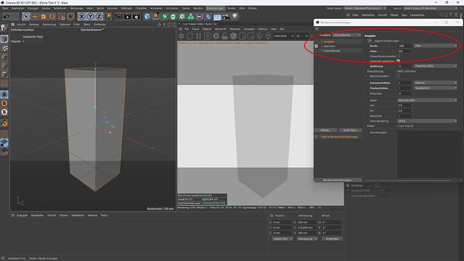The image size is (464, 261).
Task: Select Ausgabe in render settings list
Action: pos(329,42)
